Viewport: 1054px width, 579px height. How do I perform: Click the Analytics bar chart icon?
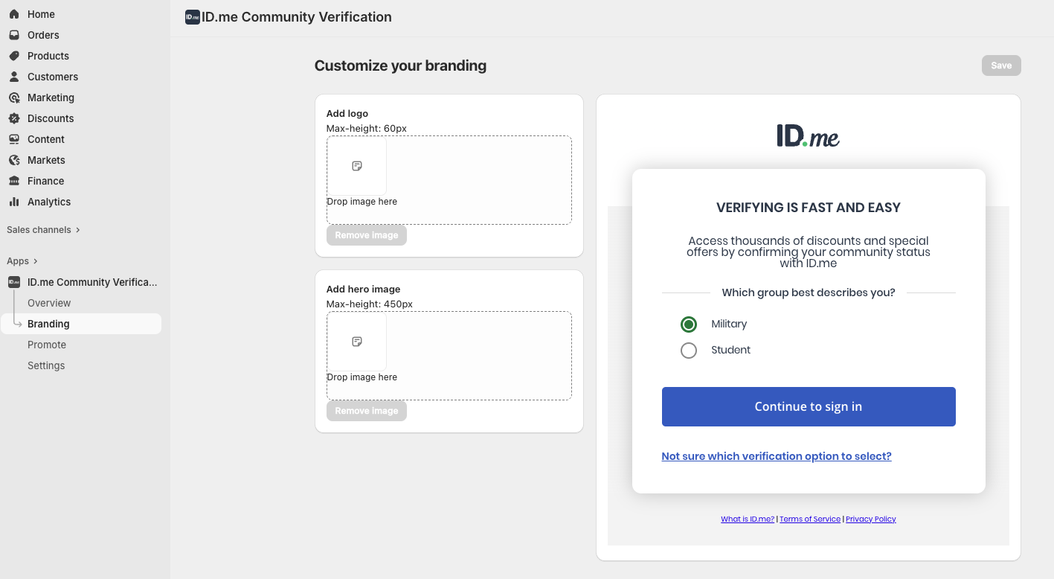pyautogui.click(x=14, y=202)
